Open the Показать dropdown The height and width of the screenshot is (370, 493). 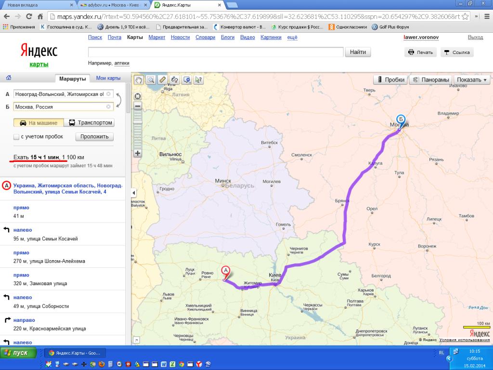(x=472, y=80)
